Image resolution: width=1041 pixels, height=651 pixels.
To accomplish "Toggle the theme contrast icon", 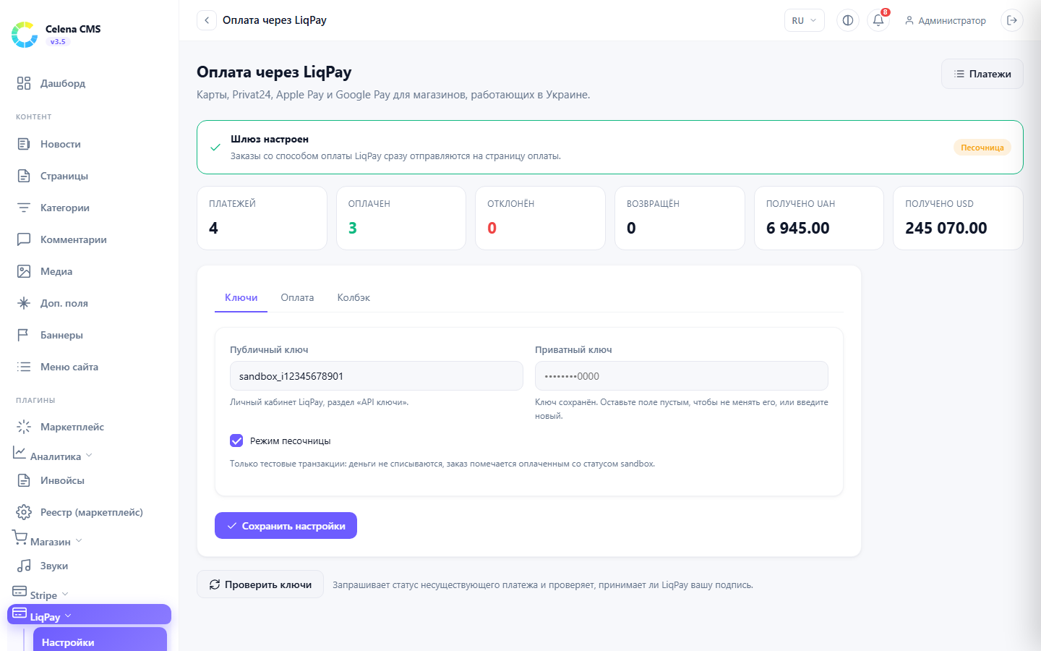I will (848, 20).
